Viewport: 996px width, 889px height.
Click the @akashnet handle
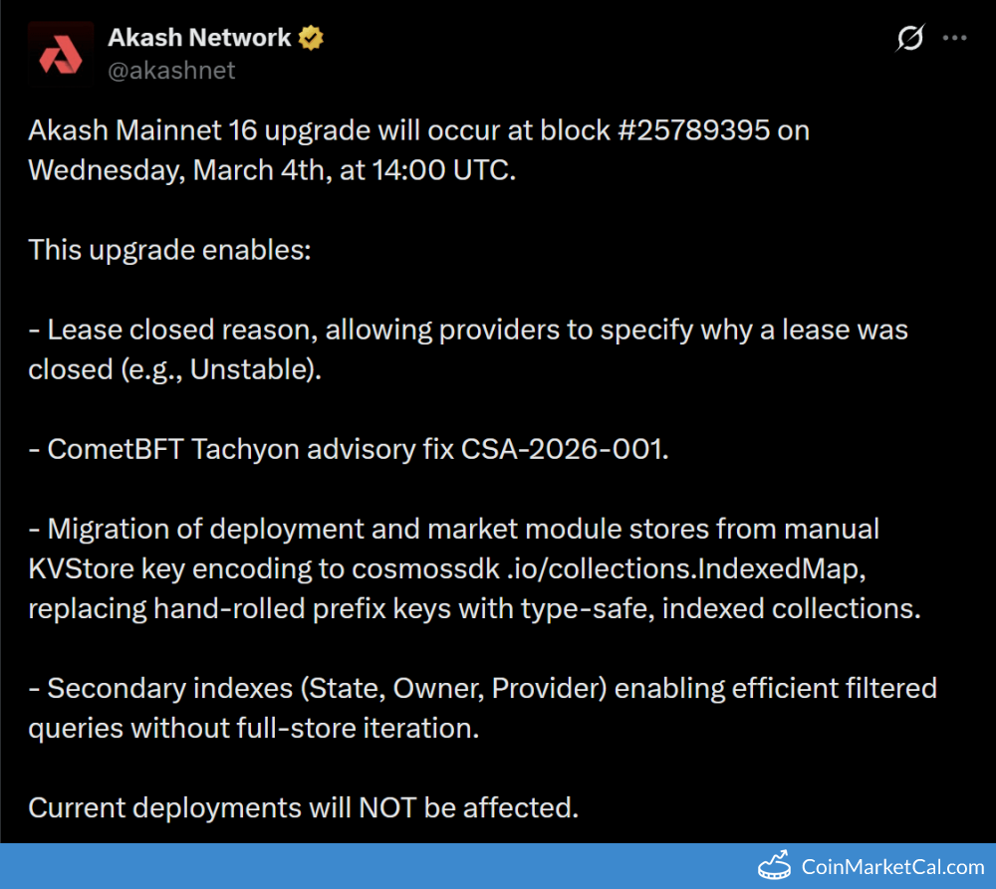click(x=171, y=71)
